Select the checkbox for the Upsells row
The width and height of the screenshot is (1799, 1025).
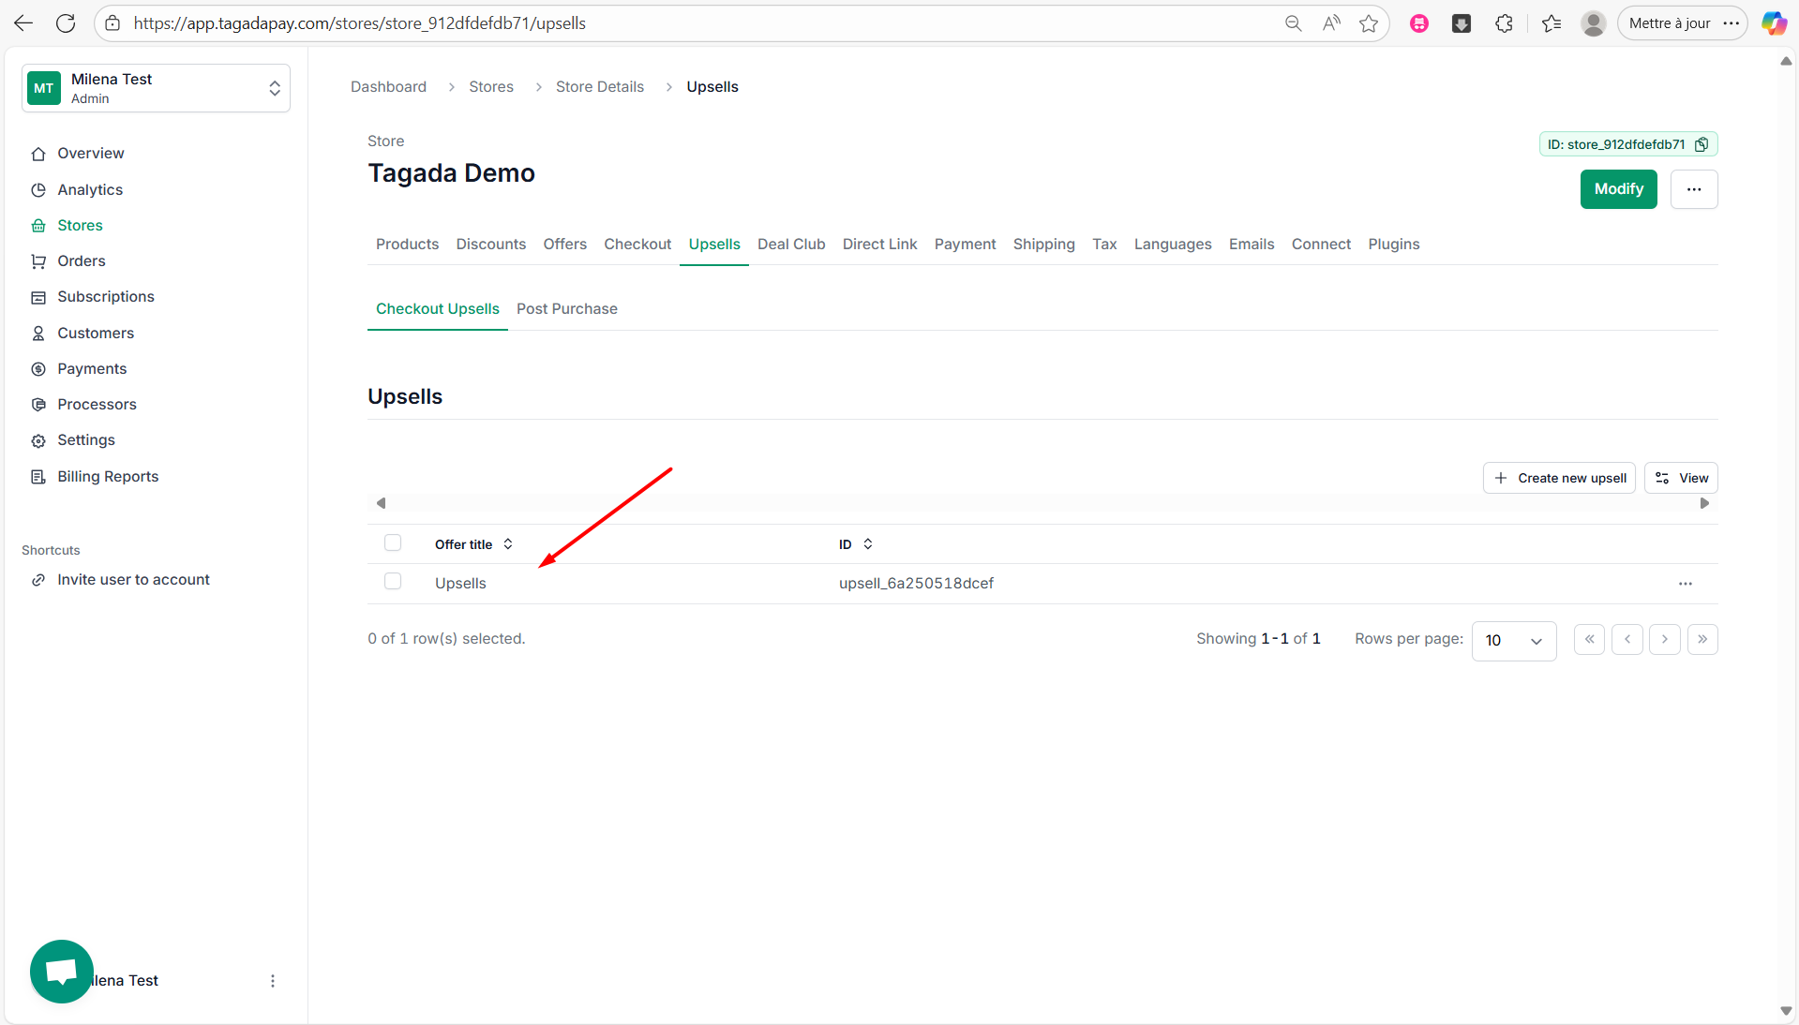pyautogui.click(x=393, y=581)
